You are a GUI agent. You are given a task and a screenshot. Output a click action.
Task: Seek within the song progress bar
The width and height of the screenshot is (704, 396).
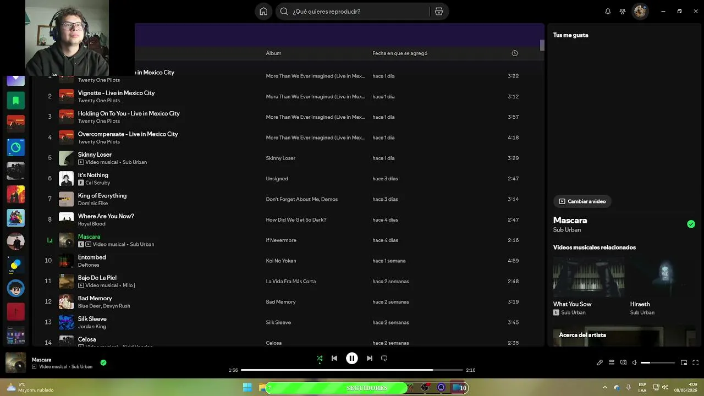pyautogui.click(x=352, y=370)
